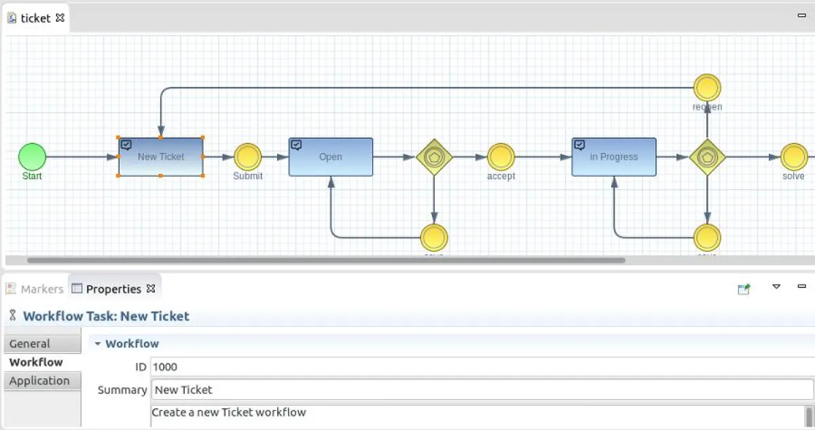Select the New Ticket workflow task node
The height and width of the screenshot is (430, 815).
pos(160,157)
